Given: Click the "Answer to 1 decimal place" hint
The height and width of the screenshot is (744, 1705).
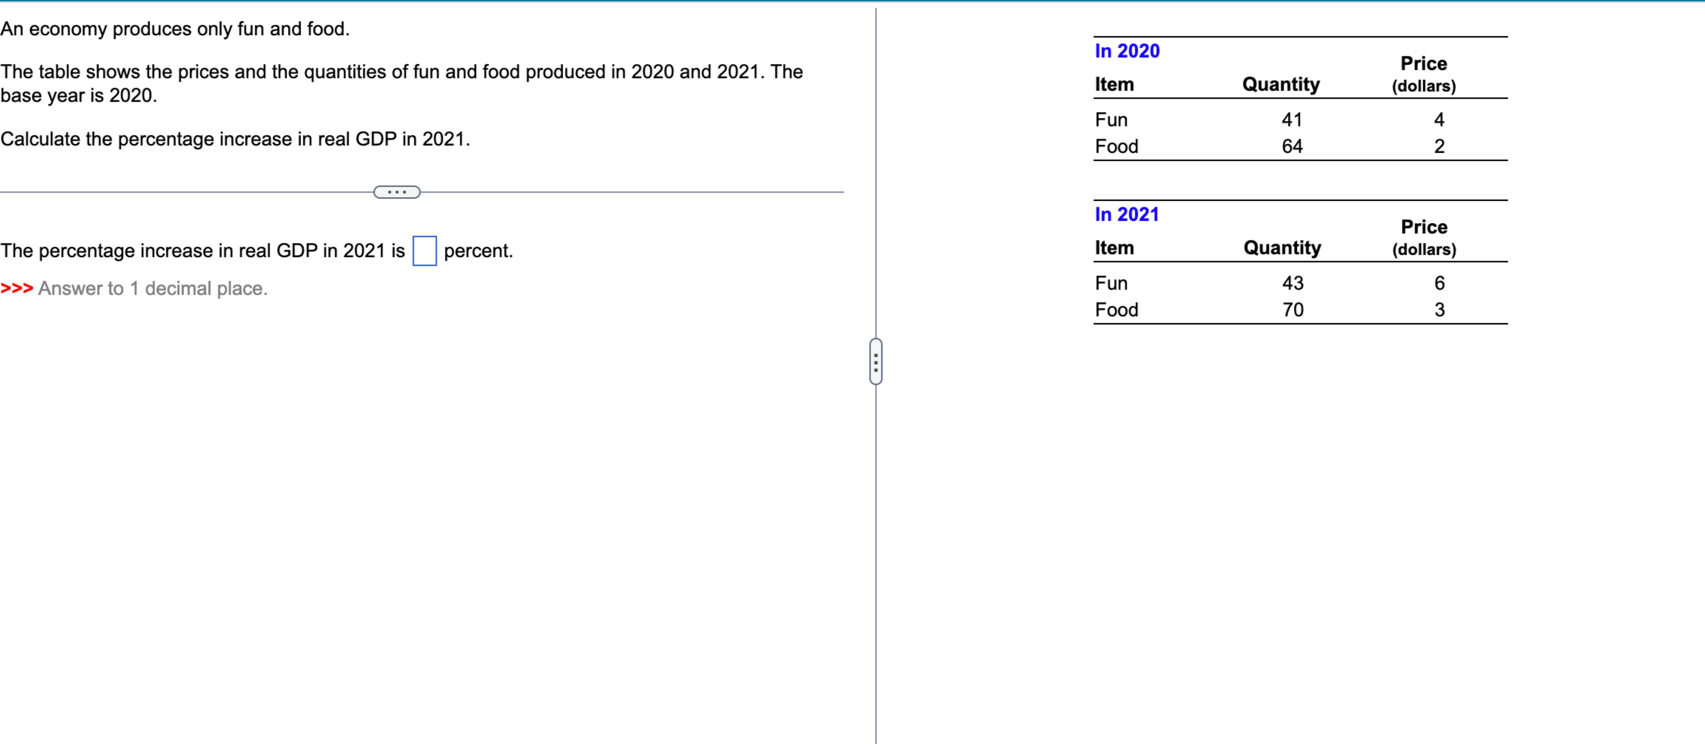Looking at the screenshot, I should tap(153, 288).
